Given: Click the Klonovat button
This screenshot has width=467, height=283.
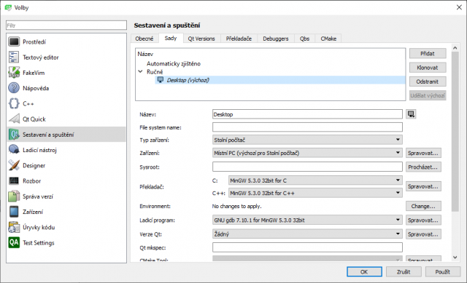Looking at the screenshot, I should 428,68.
